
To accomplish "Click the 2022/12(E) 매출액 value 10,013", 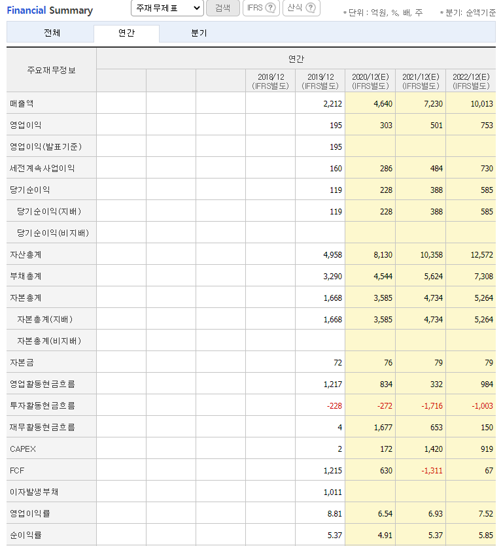I will [x=481, y=104].
